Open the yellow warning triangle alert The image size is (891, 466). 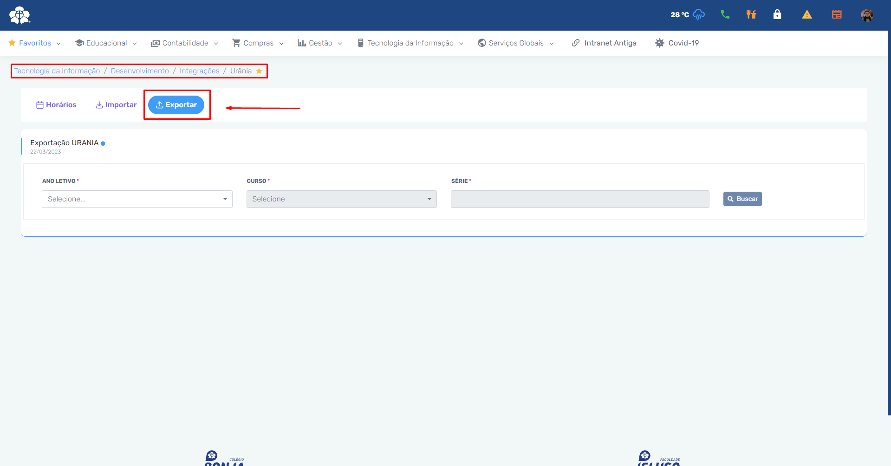click(807, 15)
